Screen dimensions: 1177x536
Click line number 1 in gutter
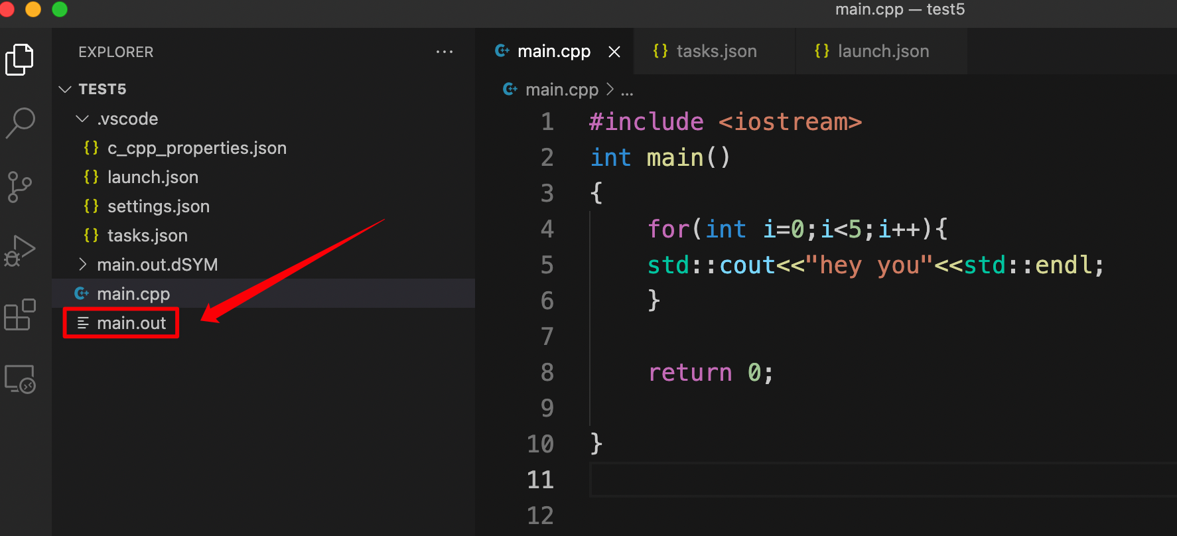click(547, 121)
